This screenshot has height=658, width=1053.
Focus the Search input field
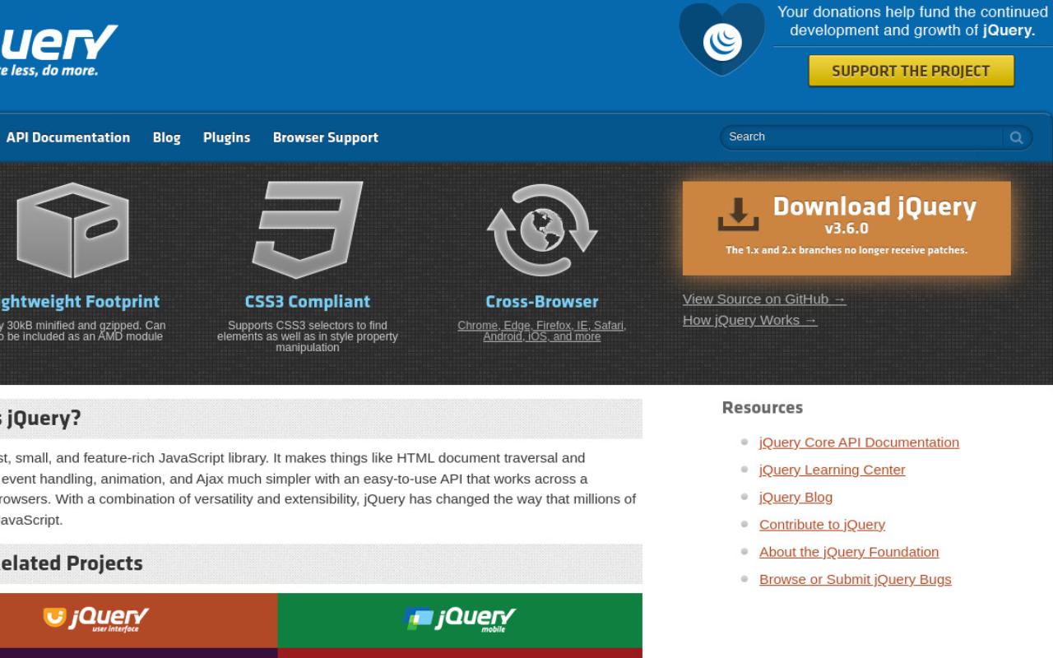click(861, 137)
